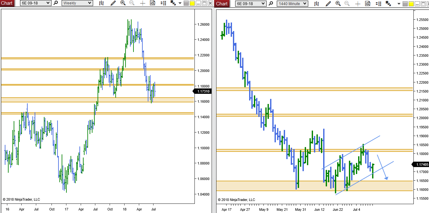The image size is (429, 213).
Task: Click the Jun 12 date label on daily axis
Action: click(319, 210)
